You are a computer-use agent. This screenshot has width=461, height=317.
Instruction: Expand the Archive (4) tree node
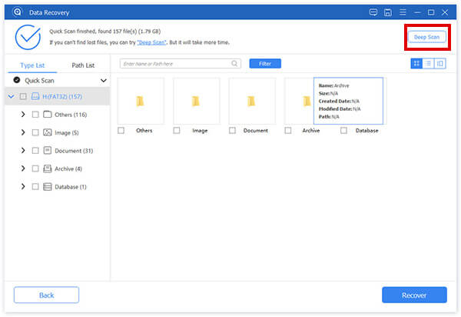click(x=23, y=169)
